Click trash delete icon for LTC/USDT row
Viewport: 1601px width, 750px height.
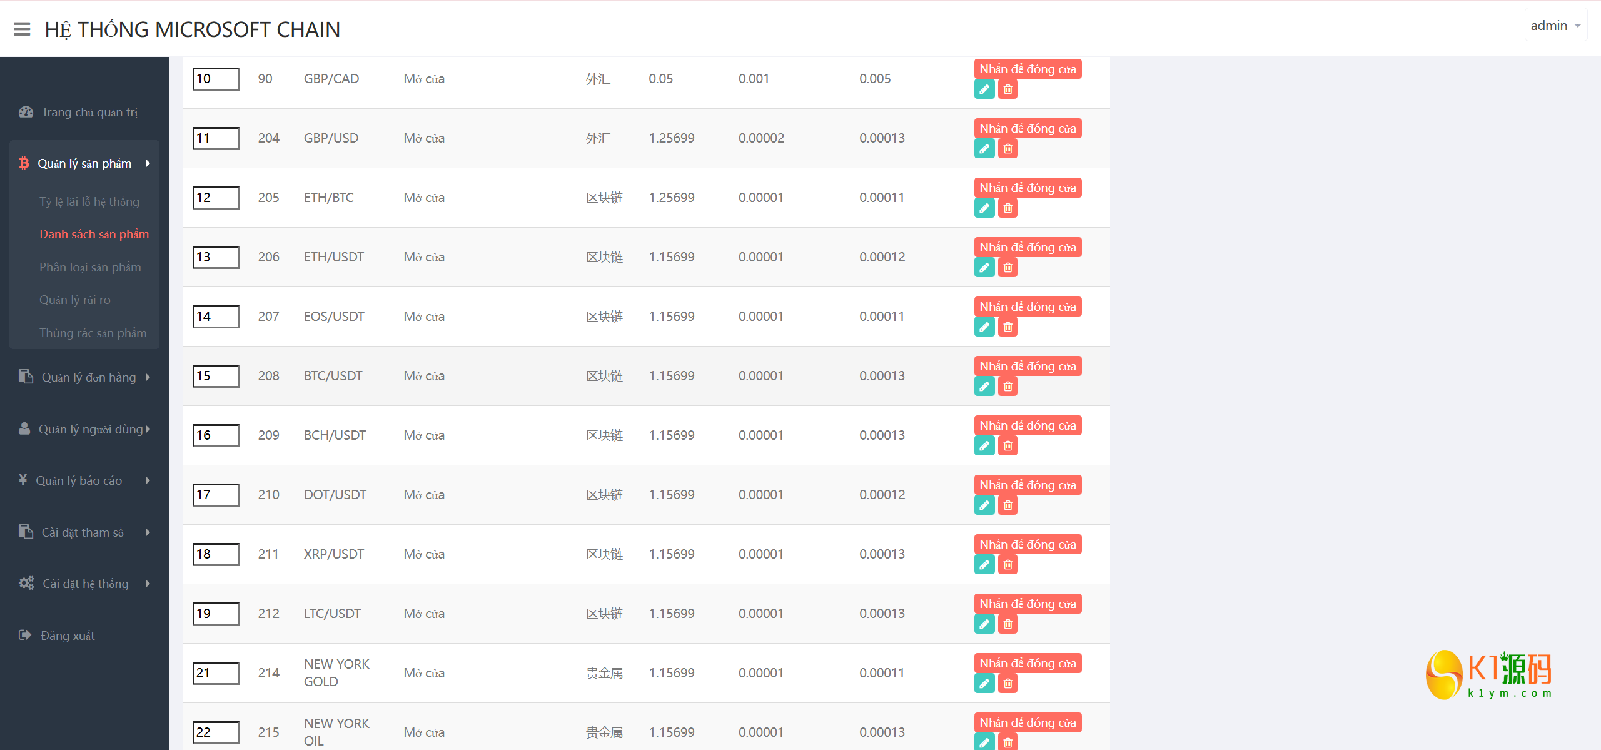point(1008,624)
